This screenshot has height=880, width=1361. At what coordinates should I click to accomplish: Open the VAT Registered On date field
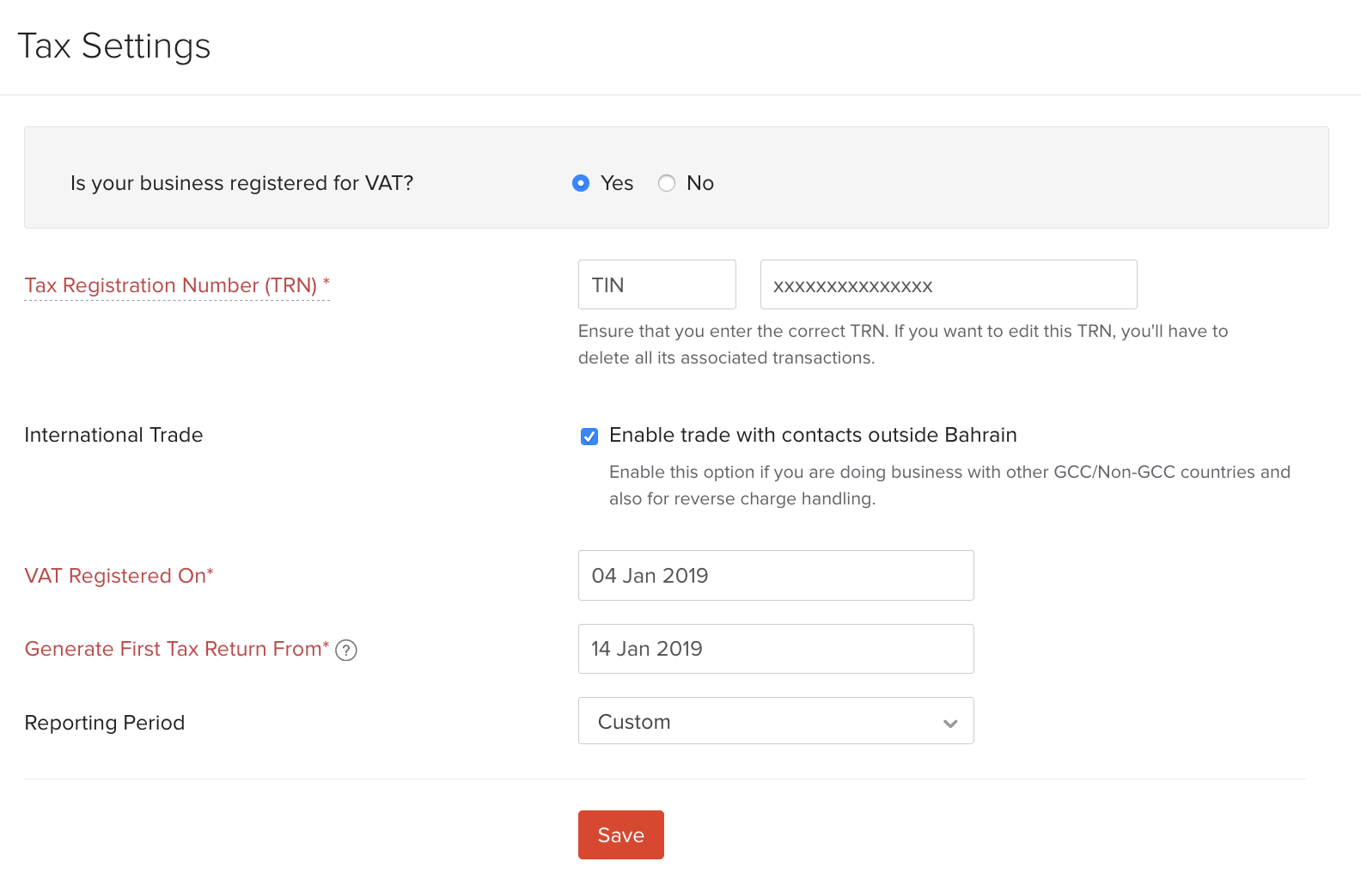click(x=775, y=576)
